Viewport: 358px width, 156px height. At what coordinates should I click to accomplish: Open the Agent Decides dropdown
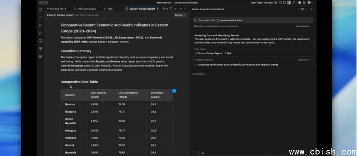pyautogui.click(x=303, y=26)
